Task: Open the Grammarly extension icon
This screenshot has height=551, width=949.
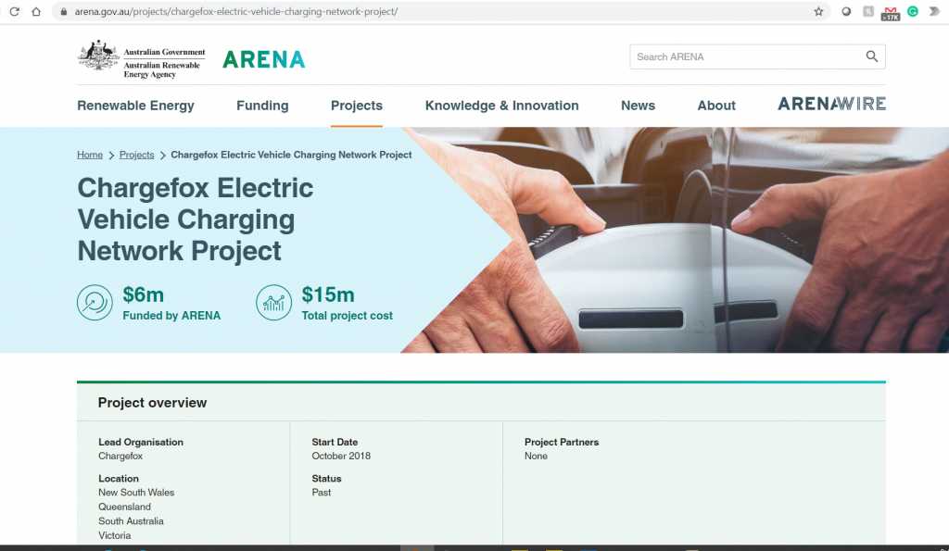Action: (913, 11)
